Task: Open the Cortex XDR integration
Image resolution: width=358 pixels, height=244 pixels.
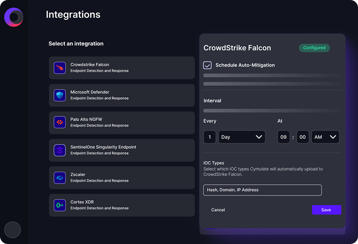Action: [122, 205]
